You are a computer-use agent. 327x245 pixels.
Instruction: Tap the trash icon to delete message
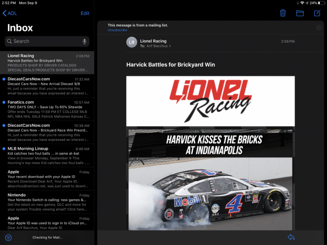(283, 13)
